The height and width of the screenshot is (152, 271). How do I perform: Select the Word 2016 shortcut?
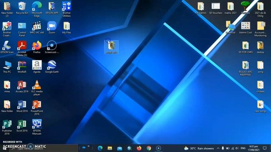tap(22, 106)
